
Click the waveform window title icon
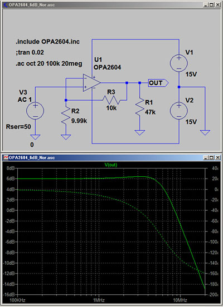6,157
